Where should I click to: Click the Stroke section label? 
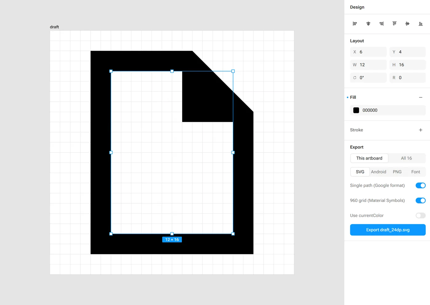click(357, 130)
